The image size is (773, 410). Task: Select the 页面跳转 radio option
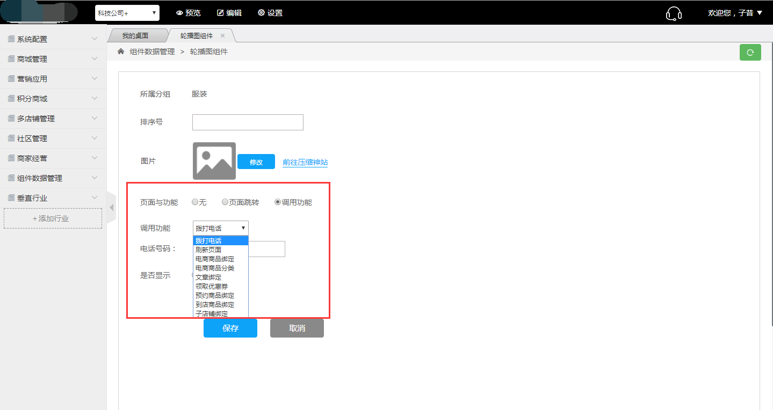coord(225,202)
